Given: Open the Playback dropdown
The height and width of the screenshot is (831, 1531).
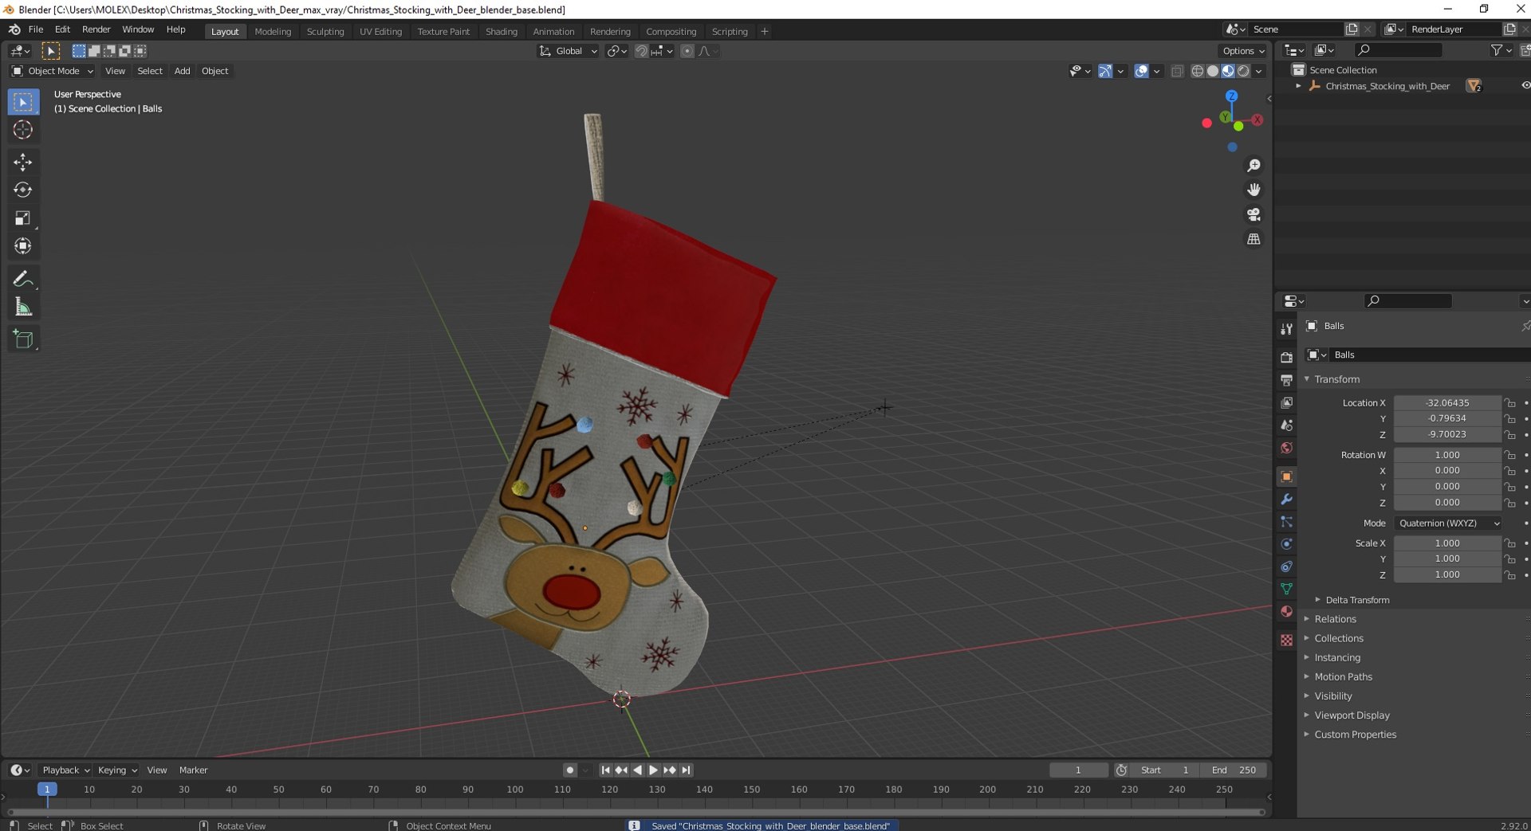Looking at the screenshot, I should [65, 770].
